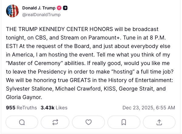View the 3.43k Likes list
The image size is (182, 134).
pyautogui.click(x=54, y=108)
